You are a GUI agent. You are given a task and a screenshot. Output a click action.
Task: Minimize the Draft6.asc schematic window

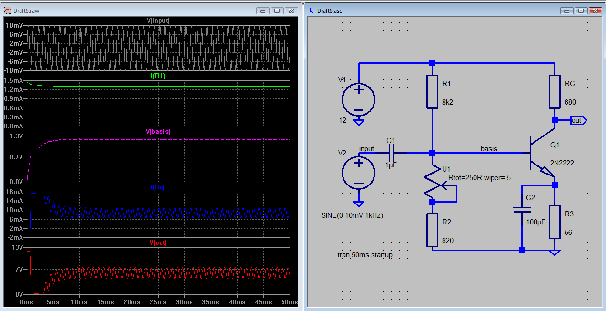point(567,10)
